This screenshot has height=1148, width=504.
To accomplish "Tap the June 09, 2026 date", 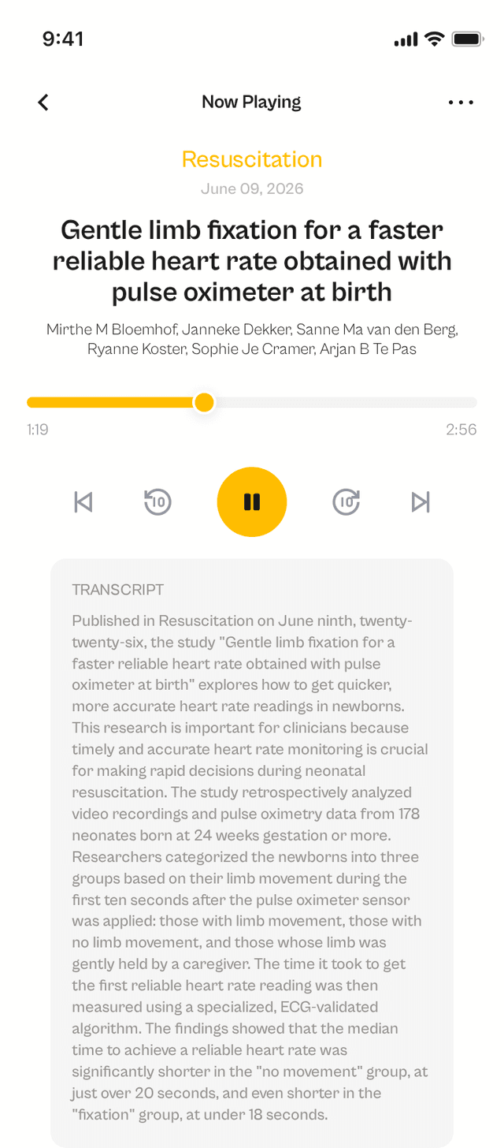I will 252,188.
